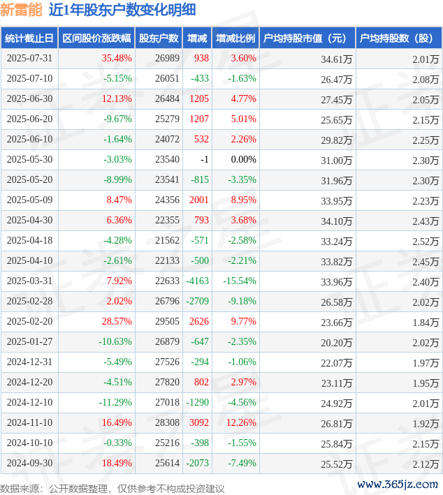Click the 统计截止日 column header

click(29, 38)
